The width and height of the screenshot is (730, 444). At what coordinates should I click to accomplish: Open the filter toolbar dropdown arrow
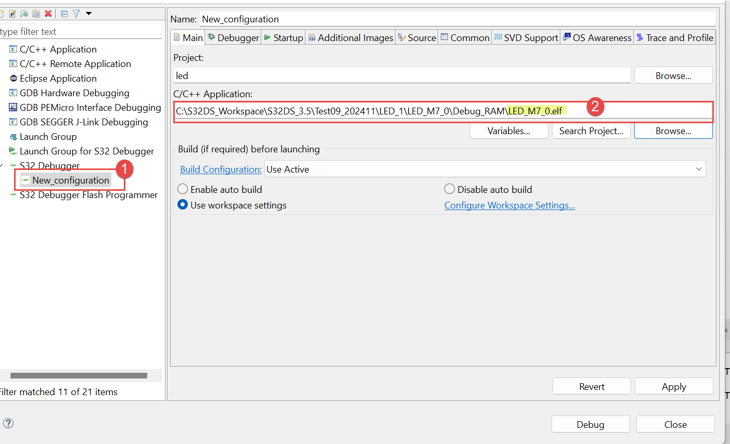(x=89, y=14)
